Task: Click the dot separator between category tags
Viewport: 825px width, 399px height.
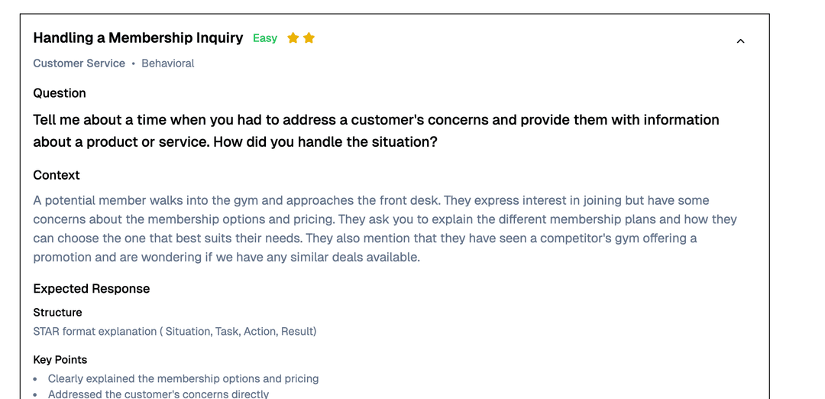Action: (133, 63)
